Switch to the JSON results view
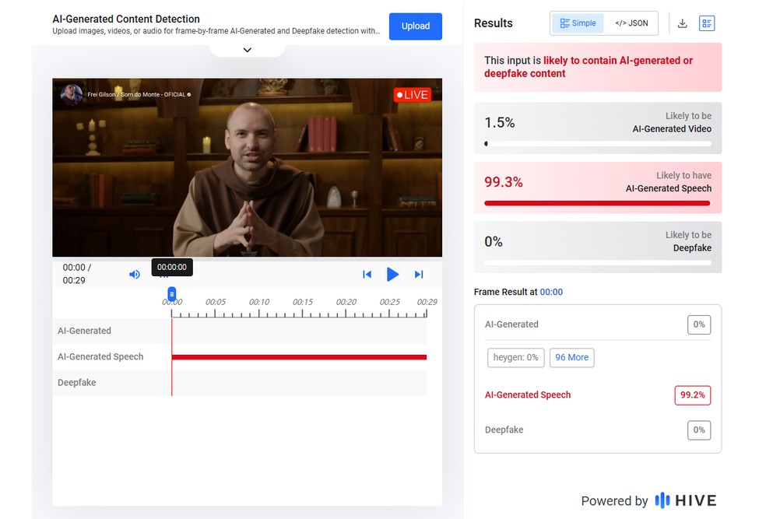 click(631, 23)
